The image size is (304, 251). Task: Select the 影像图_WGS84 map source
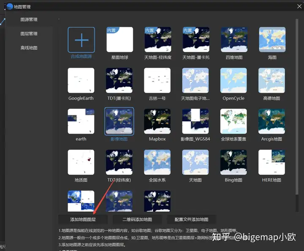coord(195,121)
